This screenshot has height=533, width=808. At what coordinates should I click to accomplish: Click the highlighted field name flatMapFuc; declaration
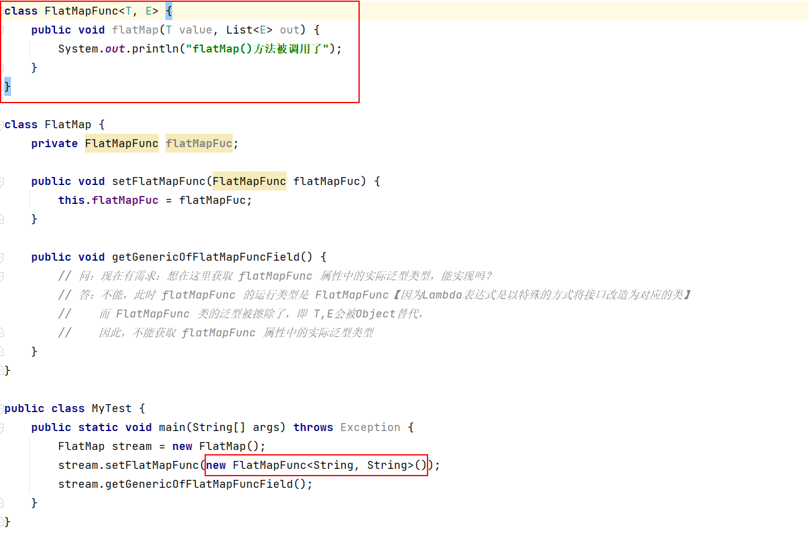199,143
